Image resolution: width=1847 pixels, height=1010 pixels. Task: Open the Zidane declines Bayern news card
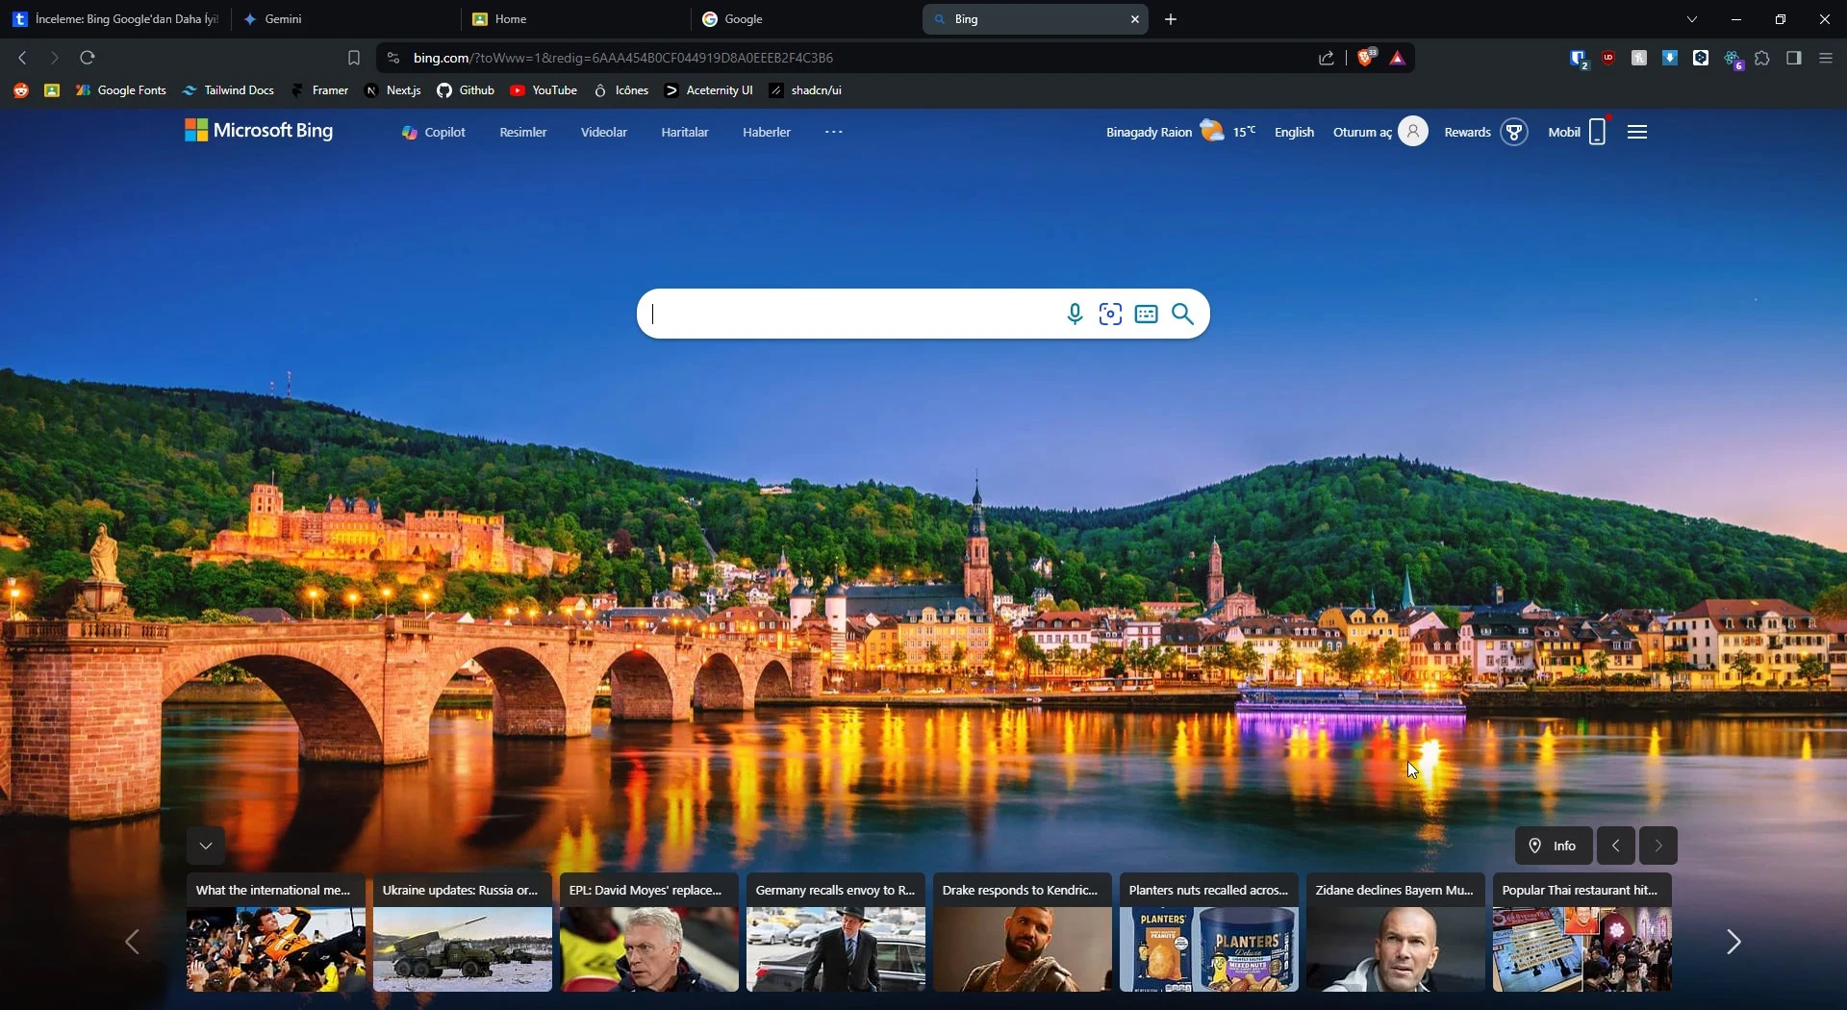pyautogui.click(x=1396, y=933)
